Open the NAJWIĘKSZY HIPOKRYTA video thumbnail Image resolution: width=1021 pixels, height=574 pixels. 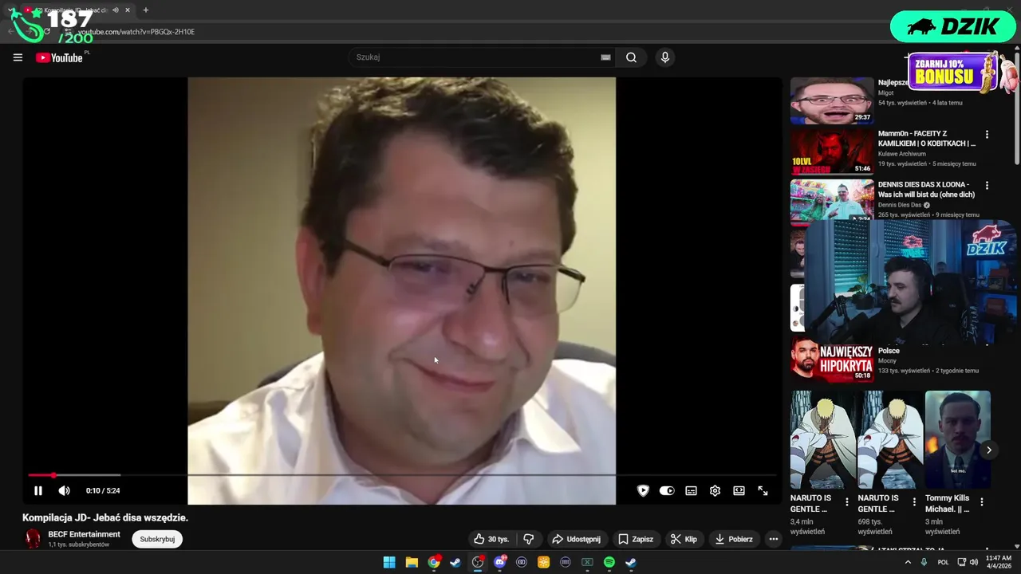(x=832, y=360)
